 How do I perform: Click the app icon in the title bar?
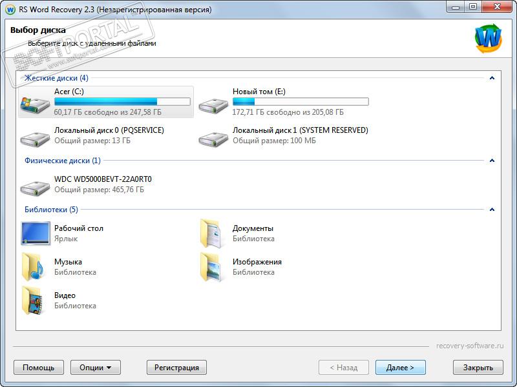click(10, 10)
